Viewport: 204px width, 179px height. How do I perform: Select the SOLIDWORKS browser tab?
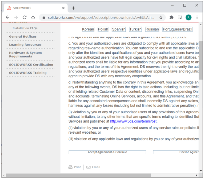coord(36,8)
